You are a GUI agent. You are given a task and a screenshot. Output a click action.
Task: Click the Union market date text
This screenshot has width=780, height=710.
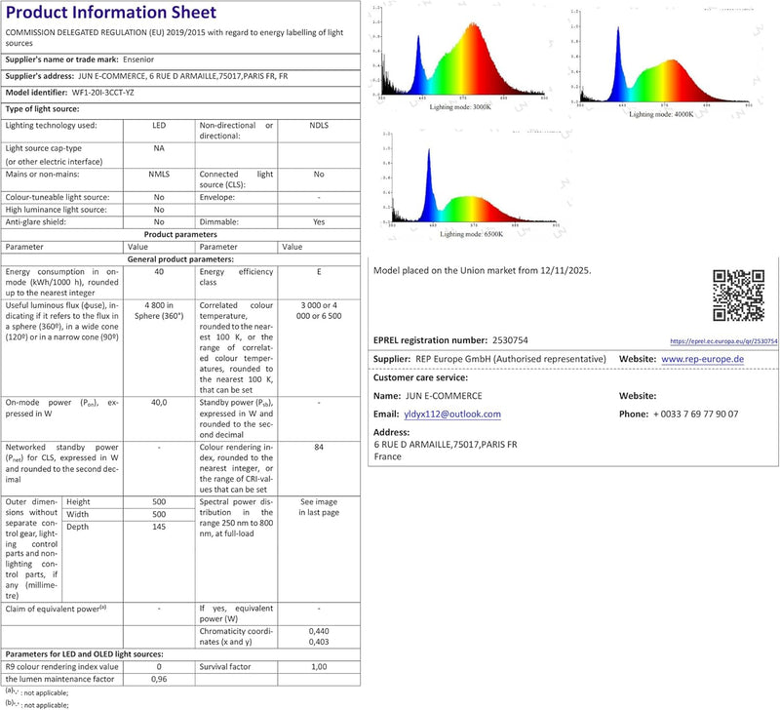tap(482, 271)
